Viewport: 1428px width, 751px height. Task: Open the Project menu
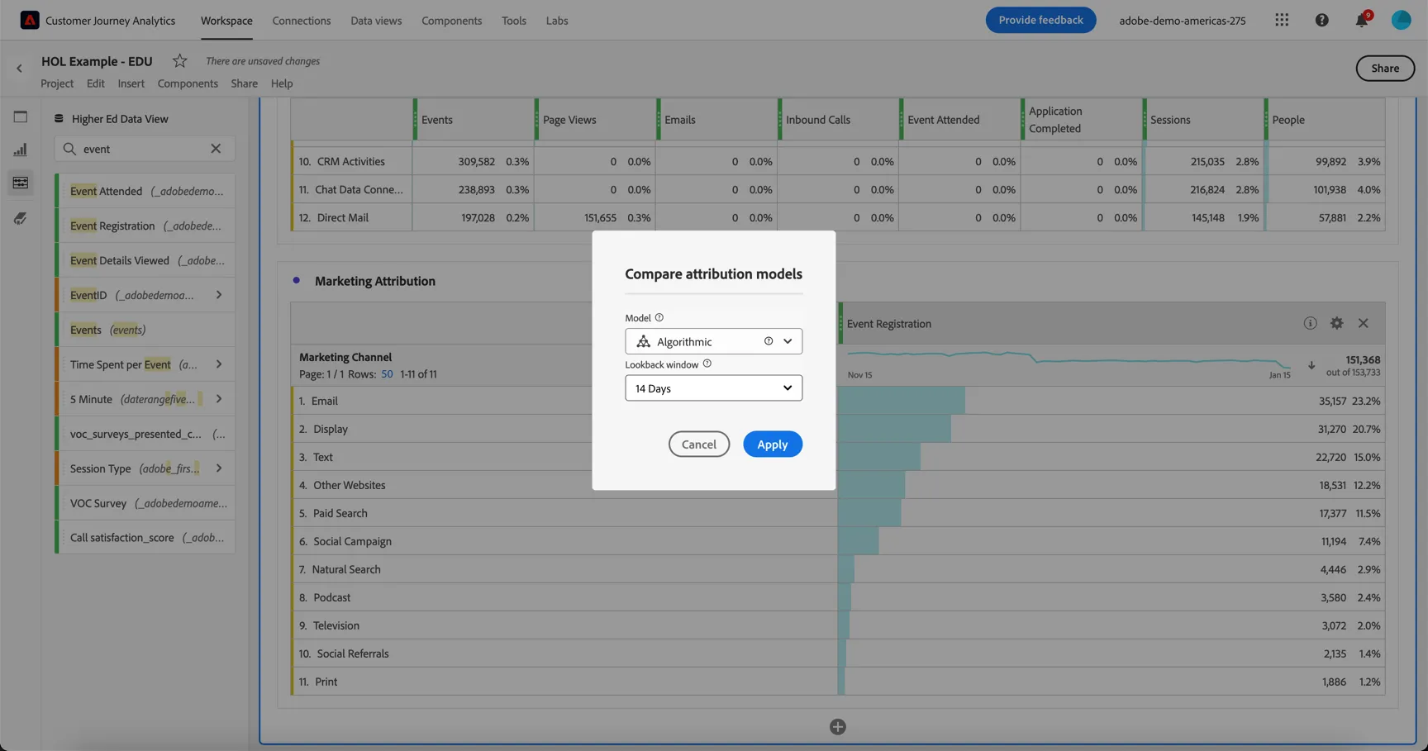[57, 83]
